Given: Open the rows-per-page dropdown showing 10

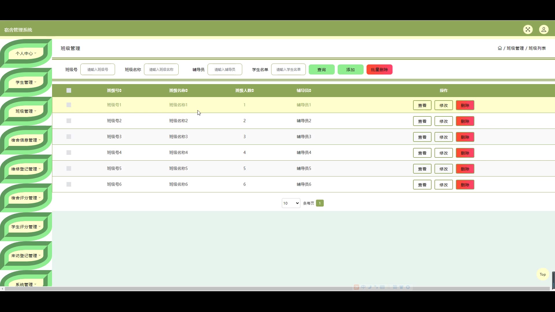Looking at the screenshot, I should coord(291,203).
